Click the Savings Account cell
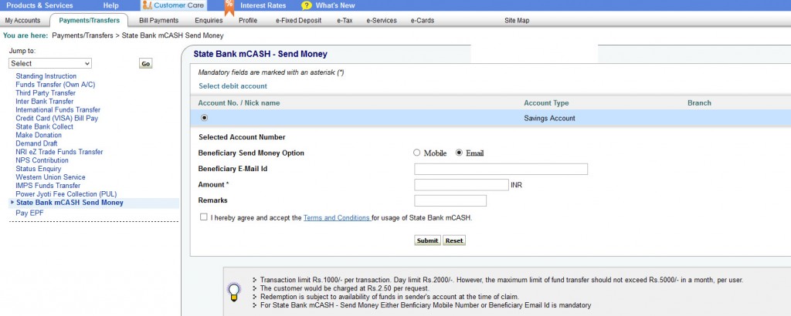This screenshot has width=791, height=316. point(549,118)
